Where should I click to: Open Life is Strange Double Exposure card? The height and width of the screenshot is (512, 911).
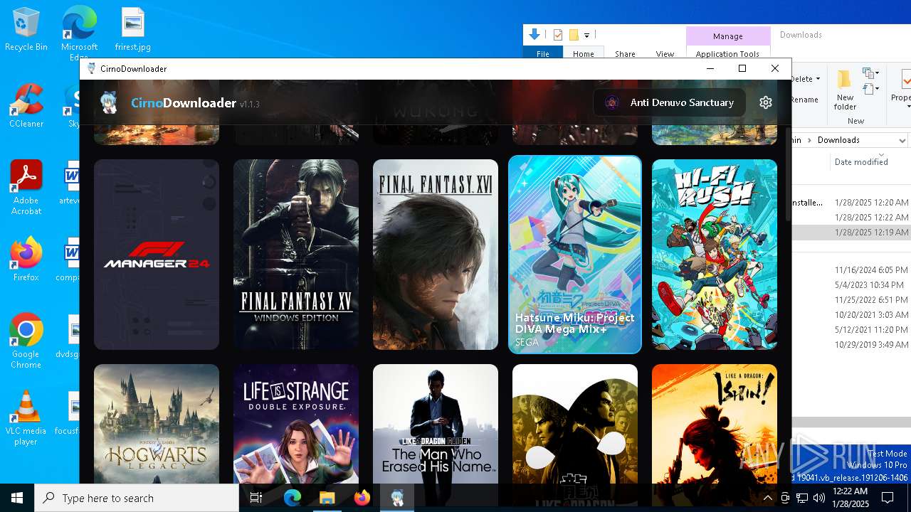pos(296,424)
